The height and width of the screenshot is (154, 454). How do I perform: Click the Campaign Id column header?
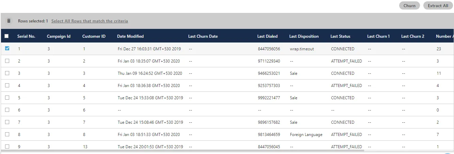(x=59, y=36)
